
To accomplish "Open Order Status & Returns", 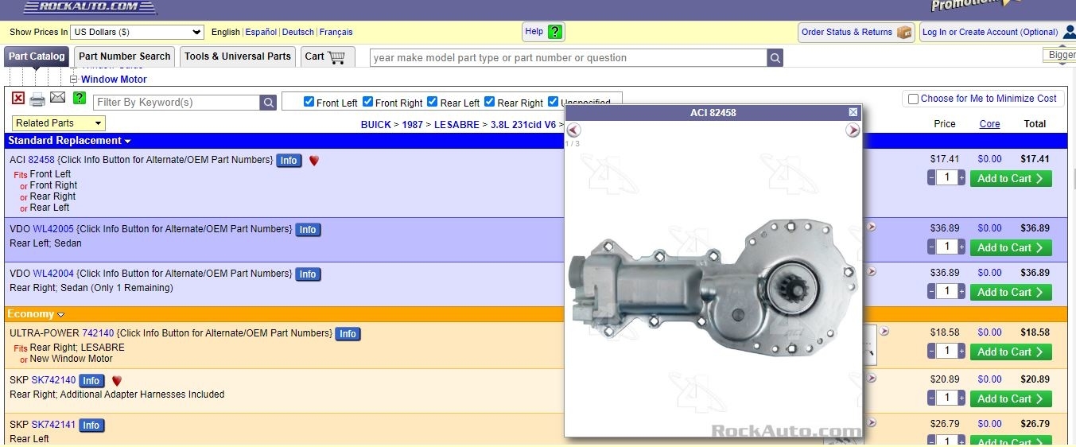I will [857, 32].
